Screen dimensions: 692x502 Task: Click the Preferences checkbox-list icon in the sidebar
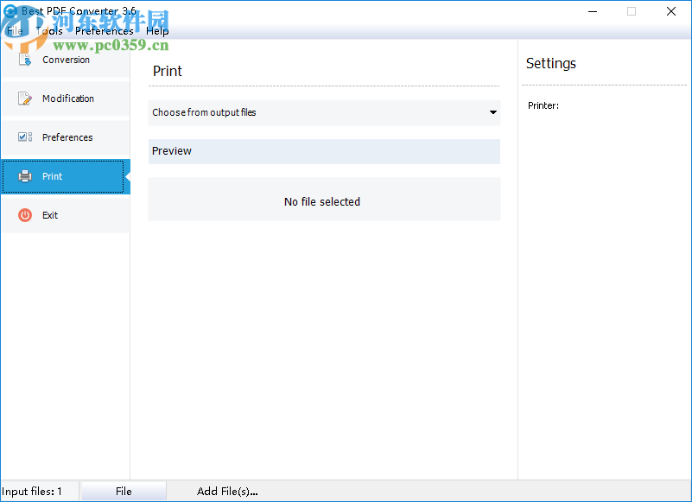(22, 137)
